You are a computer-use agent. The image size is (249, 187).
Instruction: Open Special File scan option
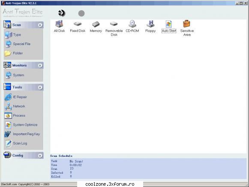tap(18, 44)
